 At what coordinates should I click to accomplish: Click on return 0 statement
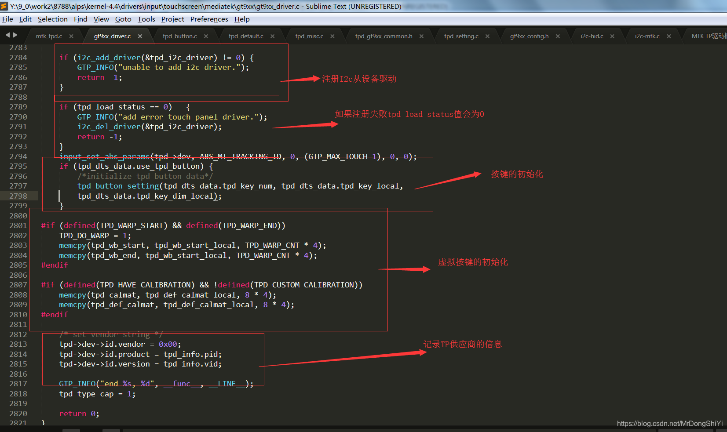tap(79, 414)
